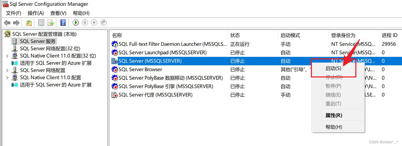Choose 重启(T) in the context menu

(x=333, y=104)
